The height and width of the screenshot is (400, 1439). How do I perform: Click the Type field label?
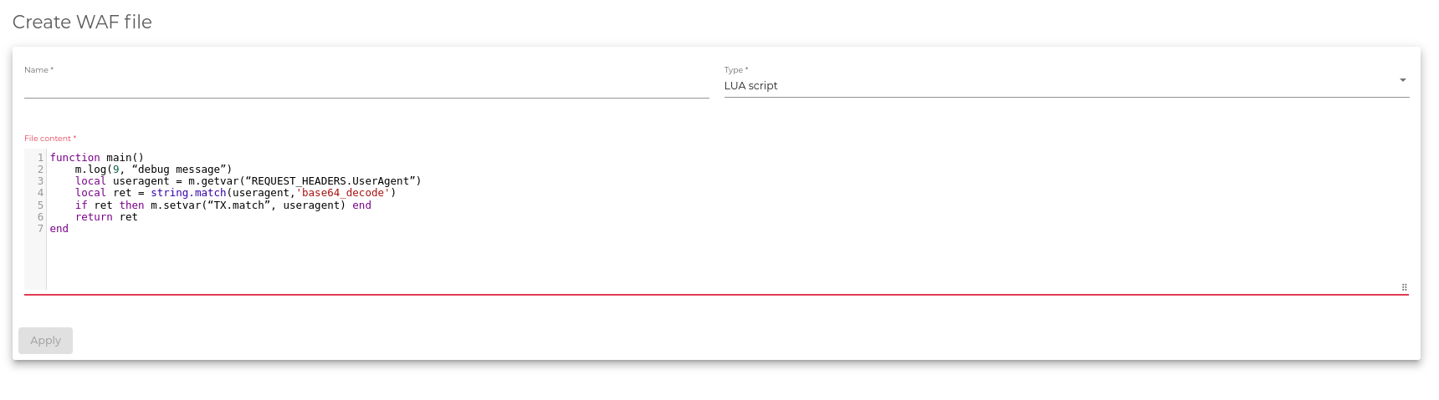click(x=736, y=70)
